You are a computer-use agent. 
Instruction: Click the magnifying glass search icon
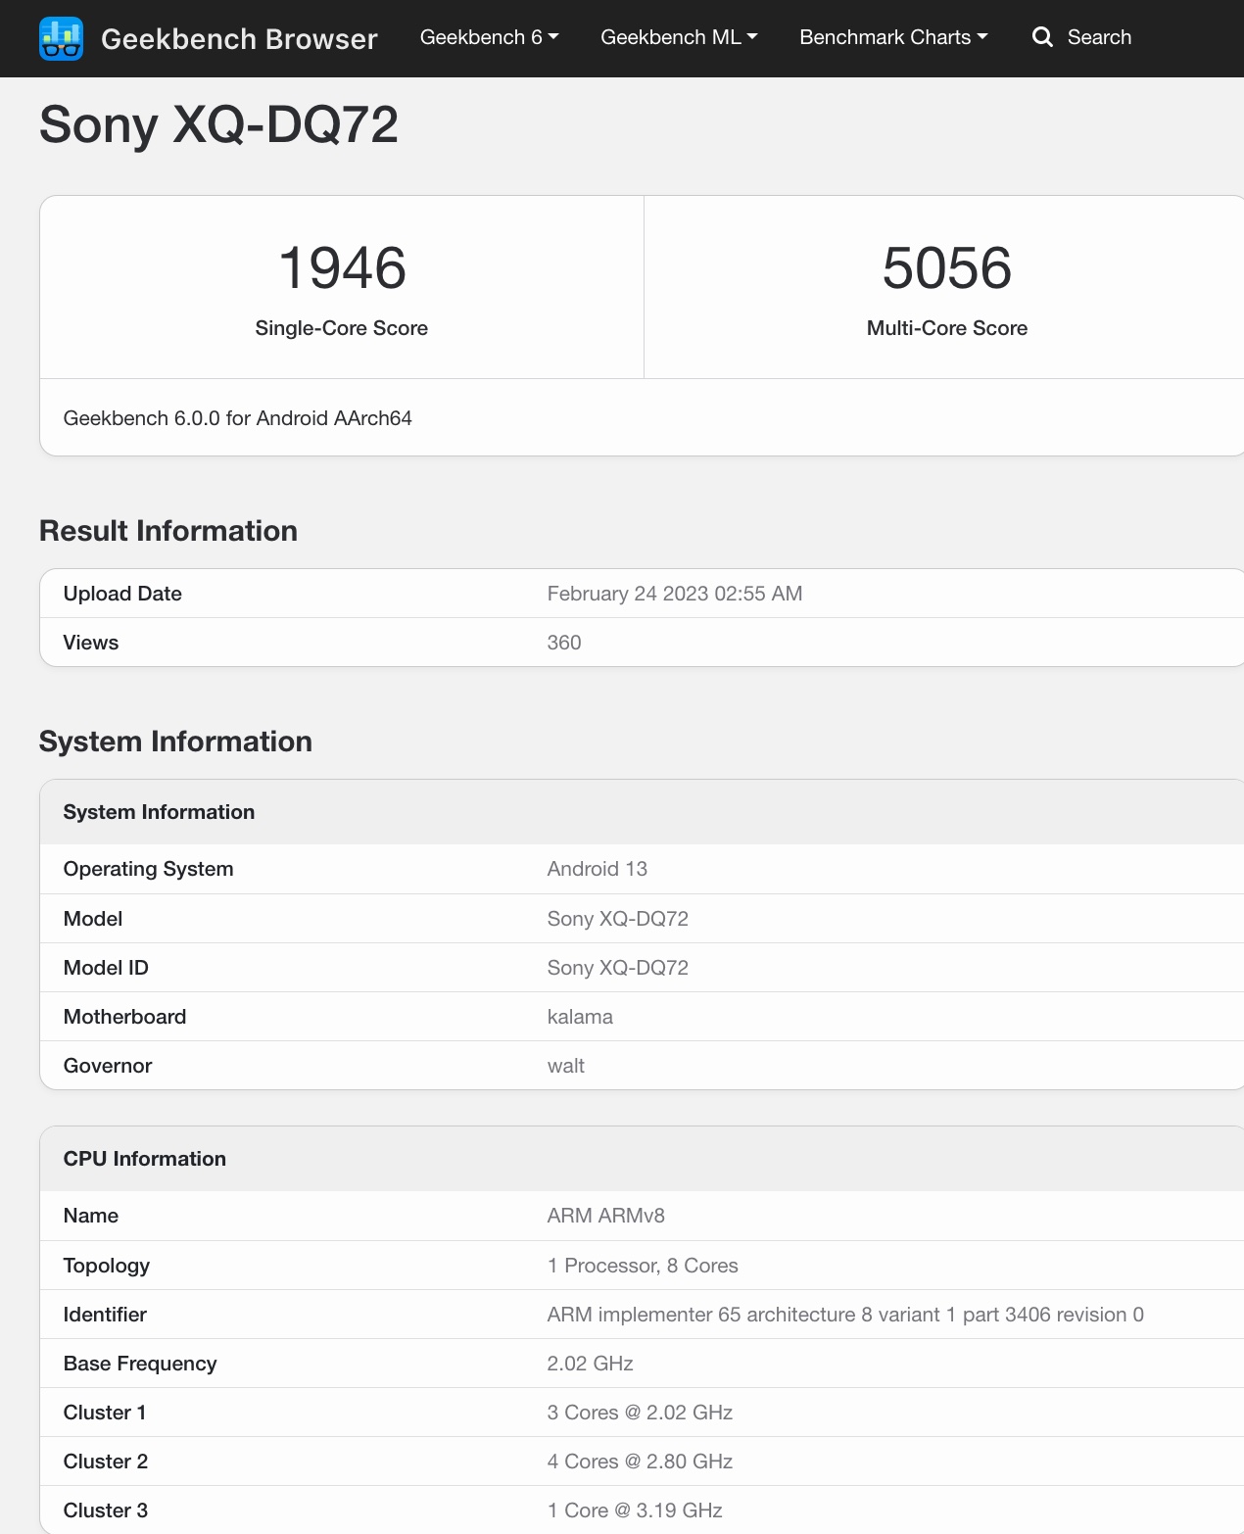point(1042,37)
